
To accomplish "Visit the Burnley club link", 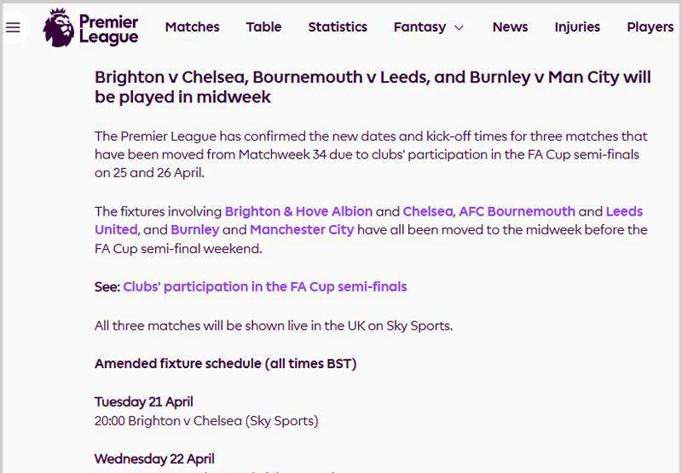I will 195,230.
